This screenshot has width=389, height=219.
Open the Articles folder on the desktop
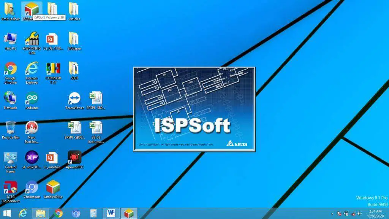point(74,11)
